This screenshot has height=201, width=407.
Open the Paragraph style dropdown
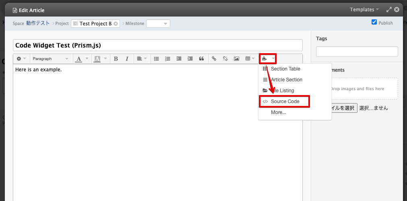50,59
